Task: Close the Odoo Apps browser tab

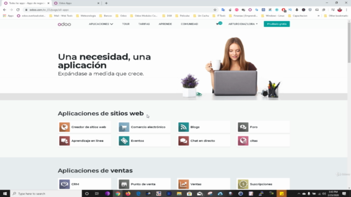Action: [98, 3]
